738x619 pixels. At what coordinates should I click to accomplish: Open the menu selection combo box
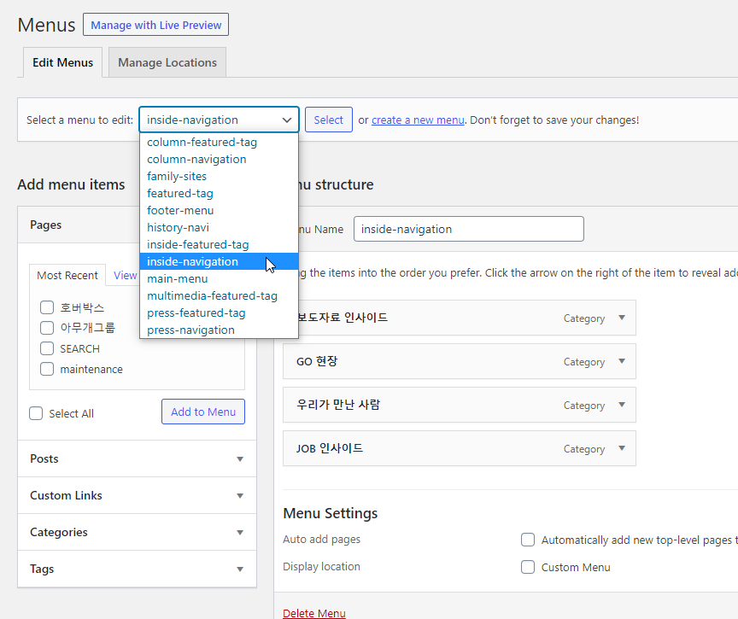click(219, 120)
